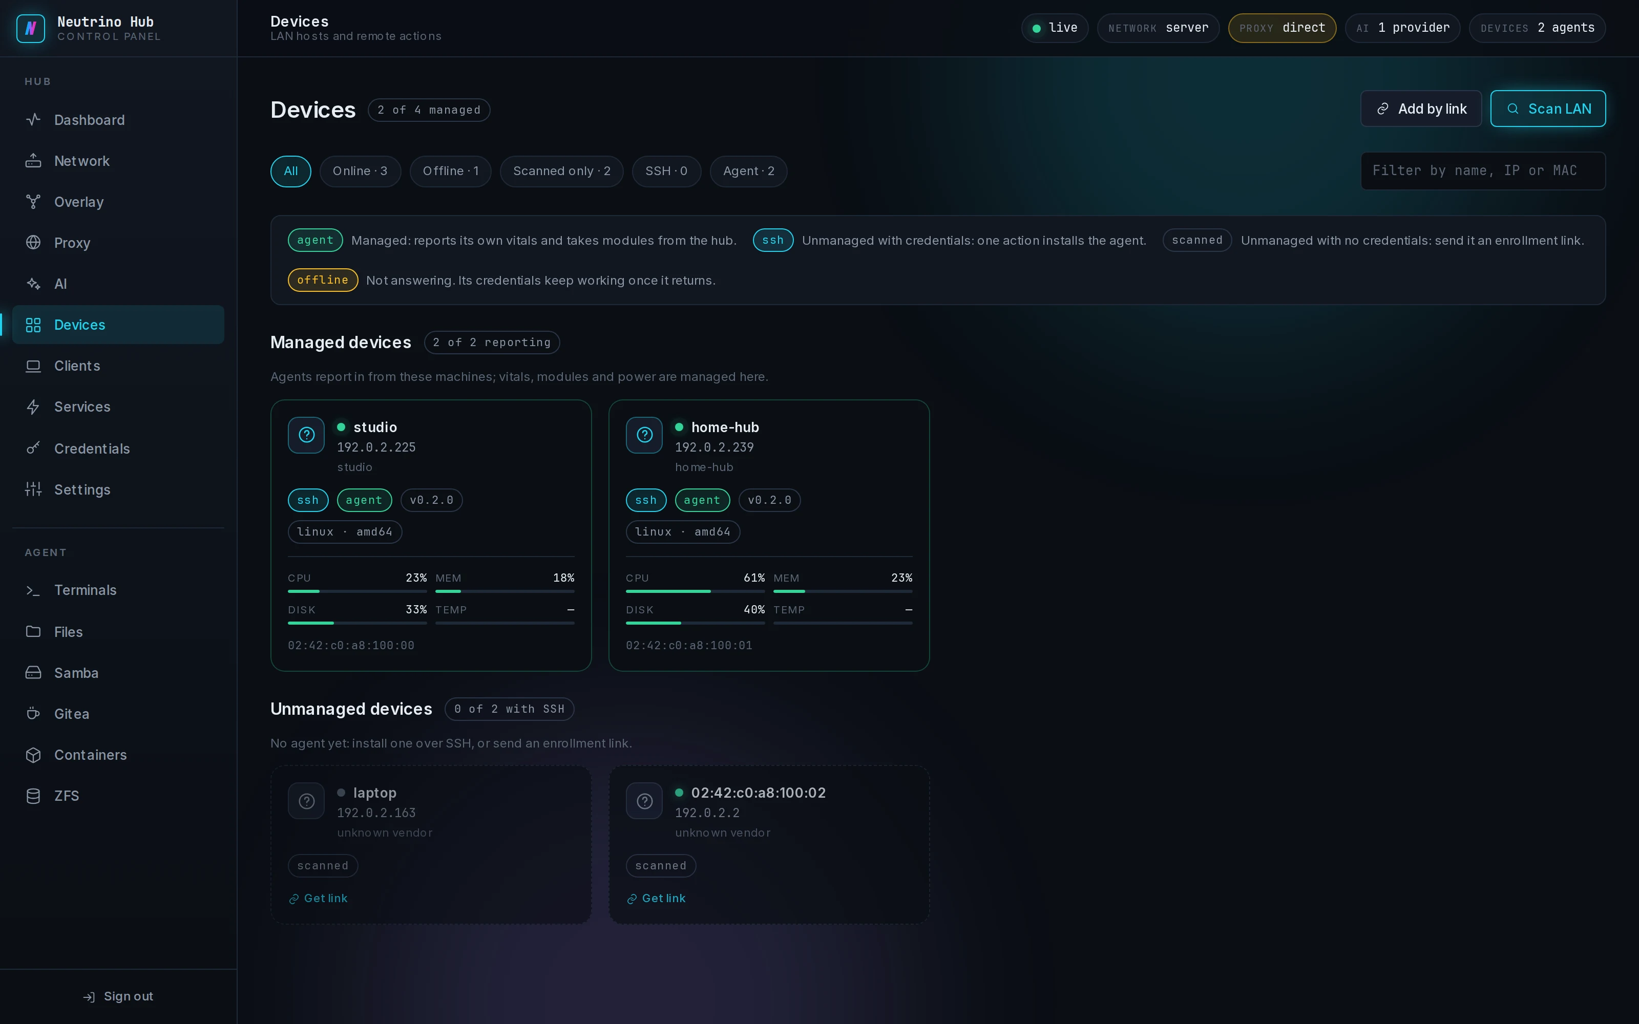1639x1024 pixels.
Task: Click the Credentials key icon in sidebar
Action: point(33,449)
